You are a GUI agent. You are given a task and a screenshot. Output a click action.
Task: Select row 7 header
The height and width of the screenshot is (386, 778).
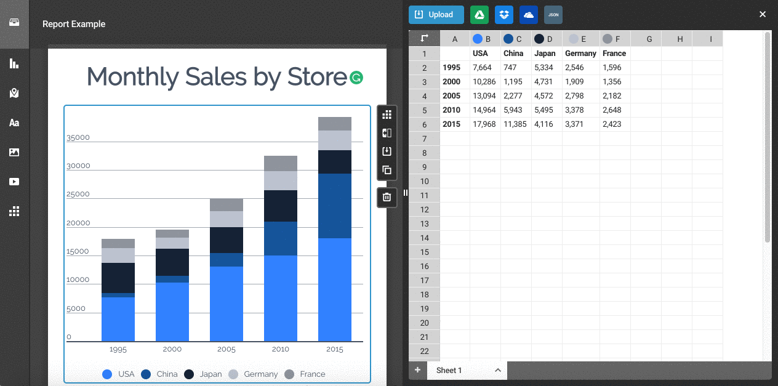[x=424, y=139]
